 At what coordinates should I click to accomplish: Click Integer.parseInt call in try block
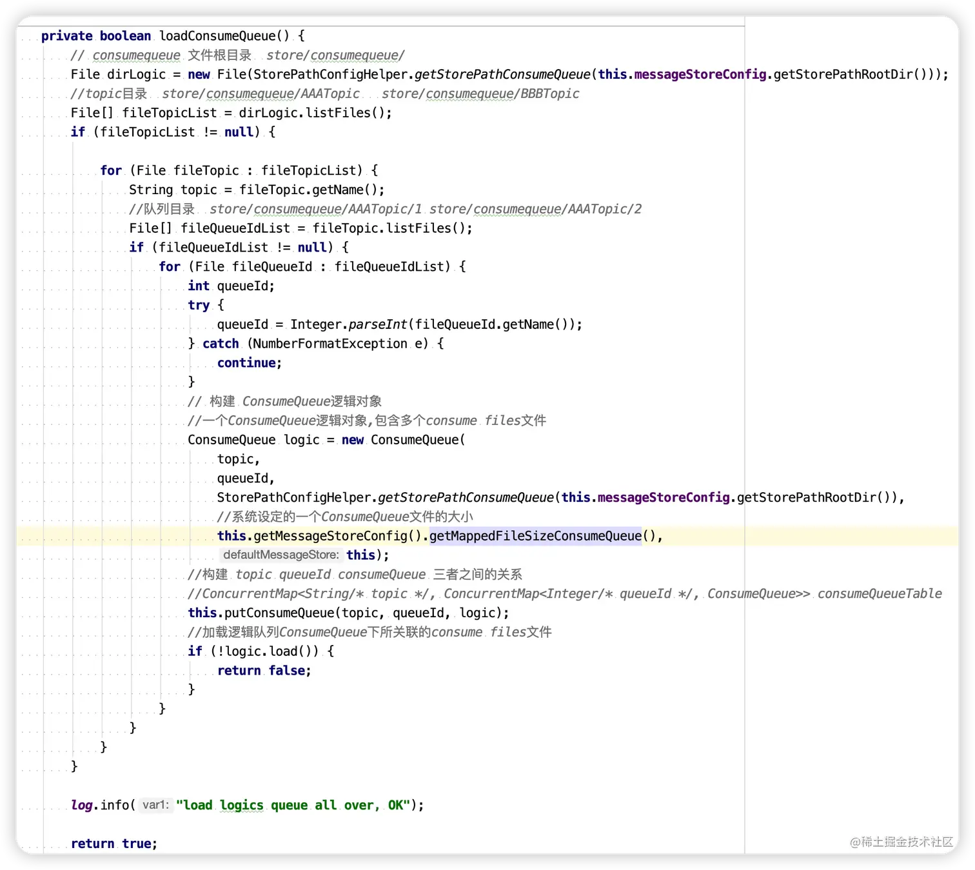tap(348, 324)
